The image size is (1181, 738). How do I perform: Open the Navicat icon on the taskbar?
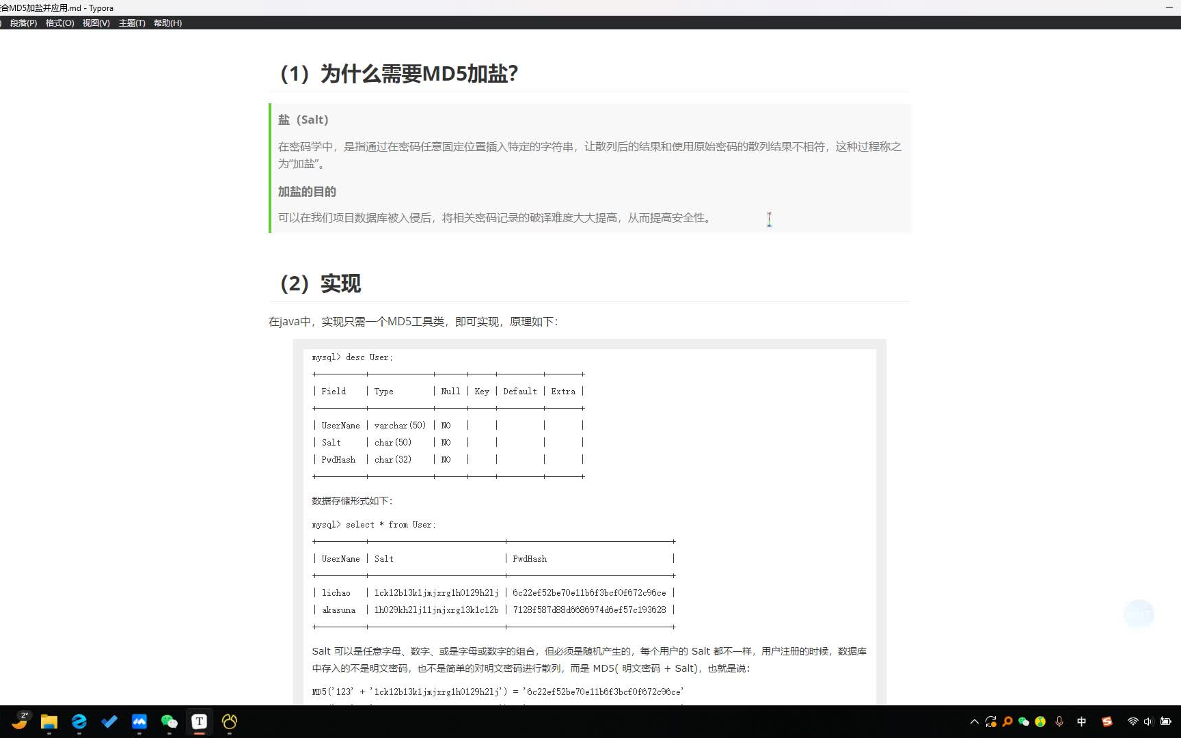[x=230, y=722]
